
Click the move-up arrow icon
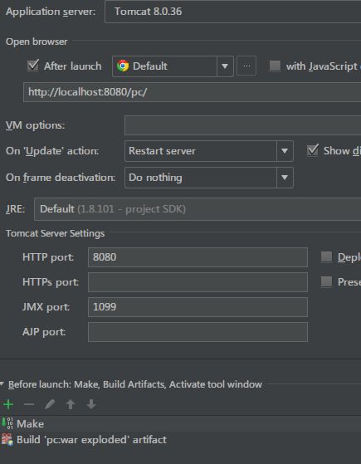71,404
